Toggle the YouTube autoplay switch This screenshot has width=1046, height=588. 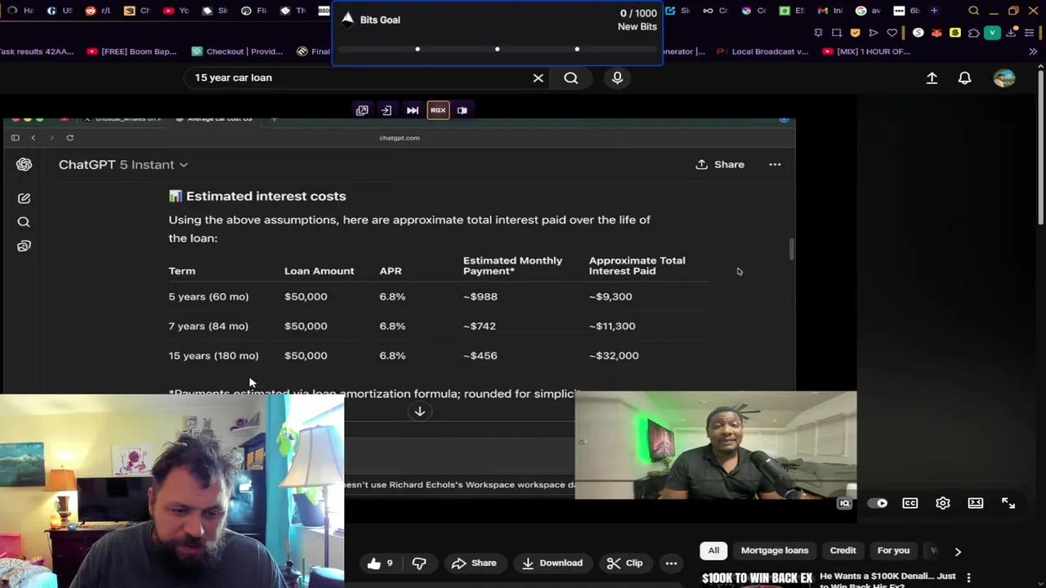pos(878,503)
